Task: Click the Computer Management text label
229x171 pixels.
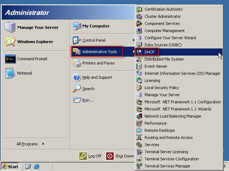Action: [165, 31]
